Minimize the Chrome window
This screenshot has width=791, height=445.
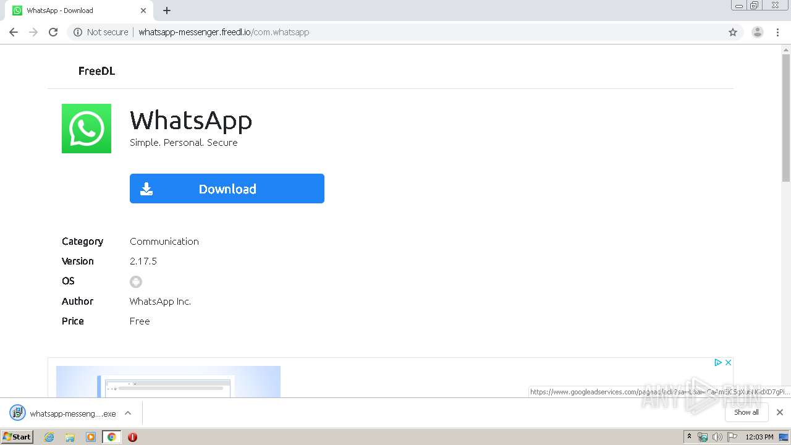click(739, 6)
